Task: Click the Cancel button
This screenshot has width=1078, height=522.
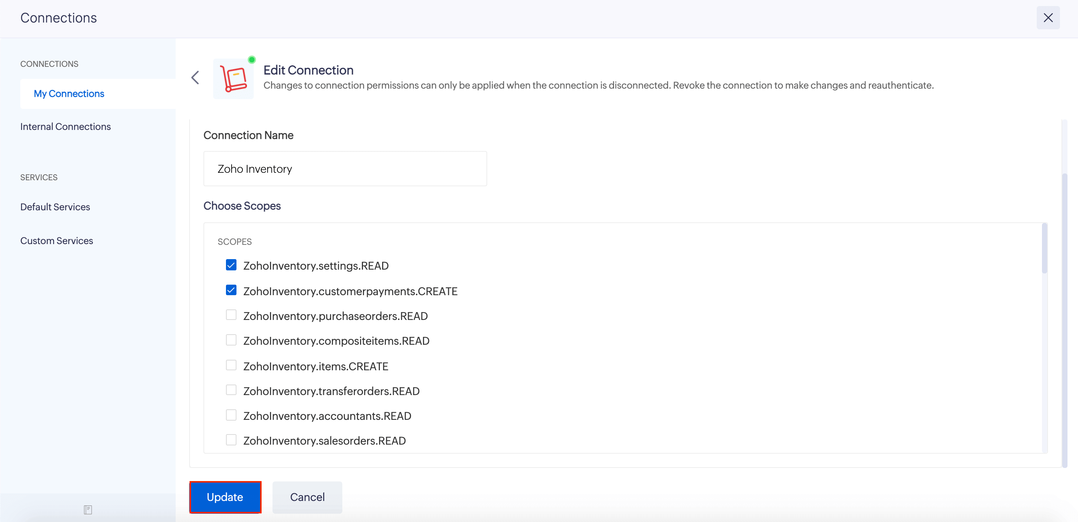Action: [307, 497]
